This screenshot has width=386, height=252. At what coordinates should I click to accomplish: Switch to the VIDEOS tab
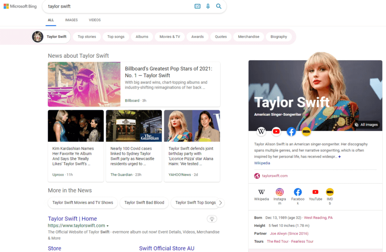point(95,20)
